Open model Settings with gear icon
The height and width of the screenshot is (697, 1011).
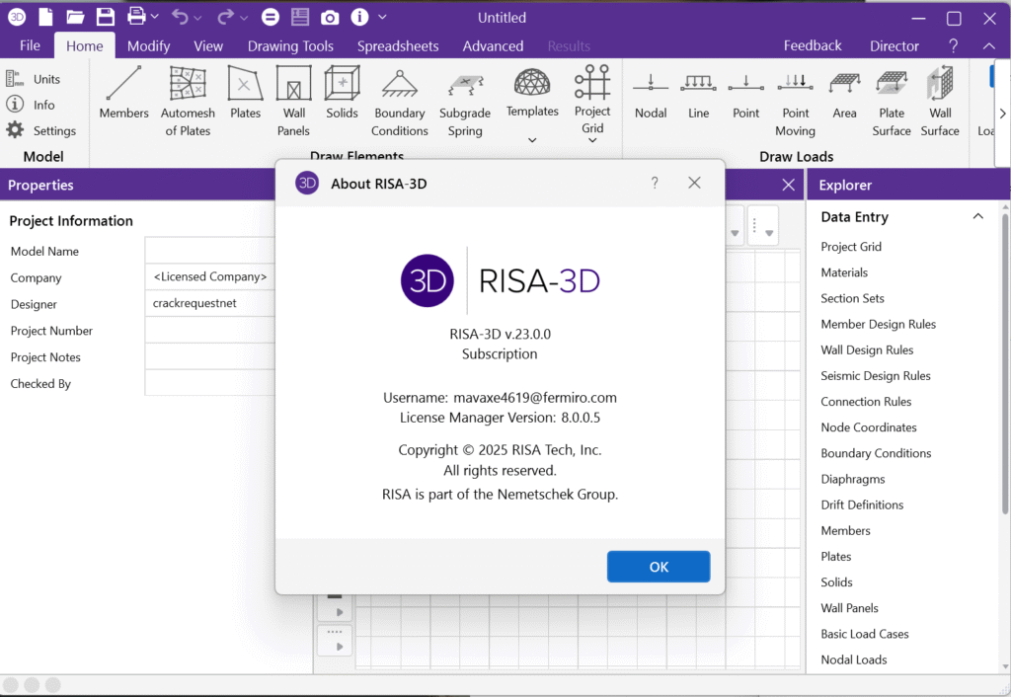point(41,130)
